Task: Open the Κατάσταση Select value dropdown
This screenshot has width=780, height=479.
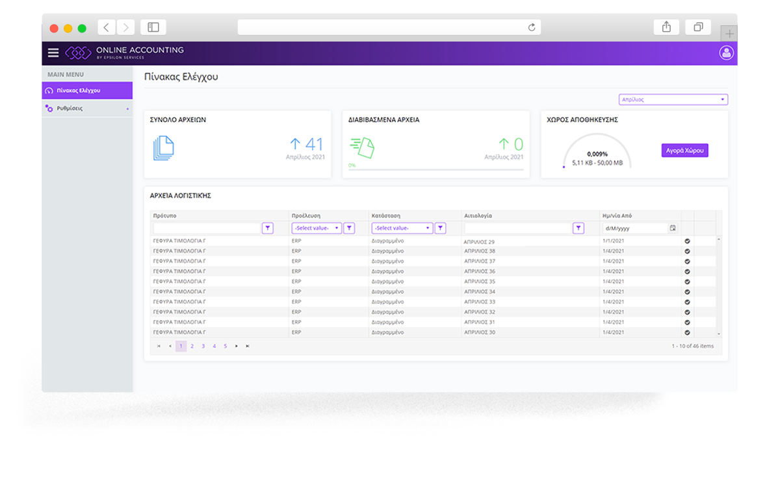Action: (x=402, y=228)
